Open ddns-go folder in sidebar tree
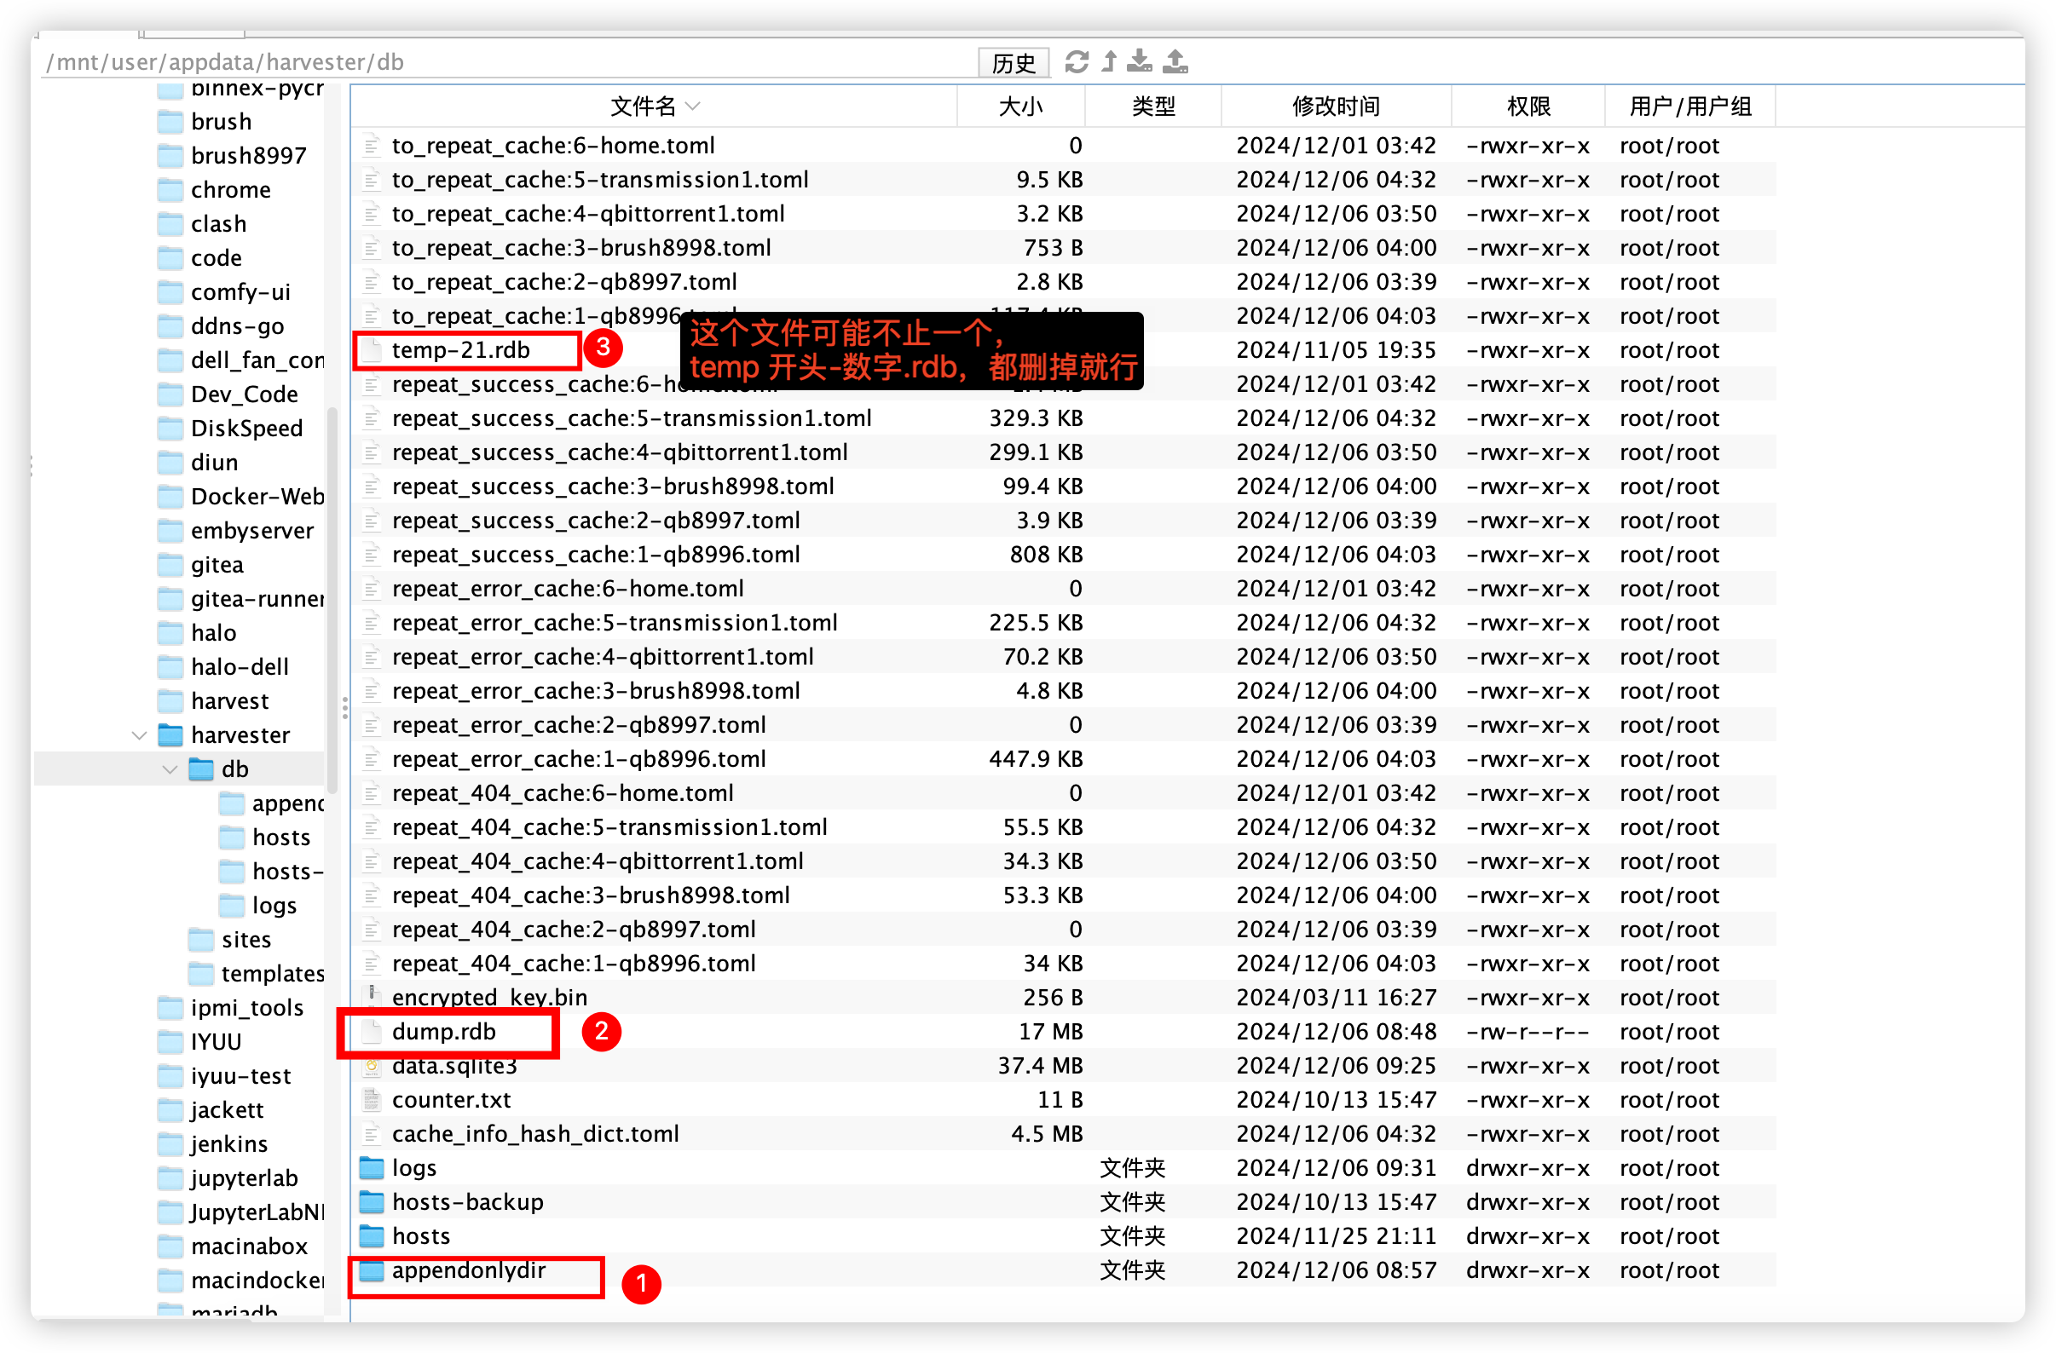2056x1353 pixels. 237,326
